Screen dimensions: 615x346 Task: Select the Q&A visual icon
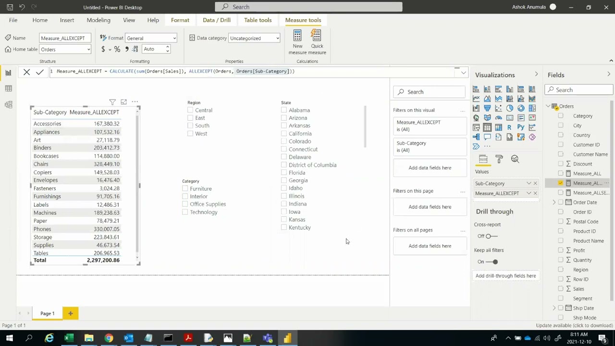(x=487, y=137)
